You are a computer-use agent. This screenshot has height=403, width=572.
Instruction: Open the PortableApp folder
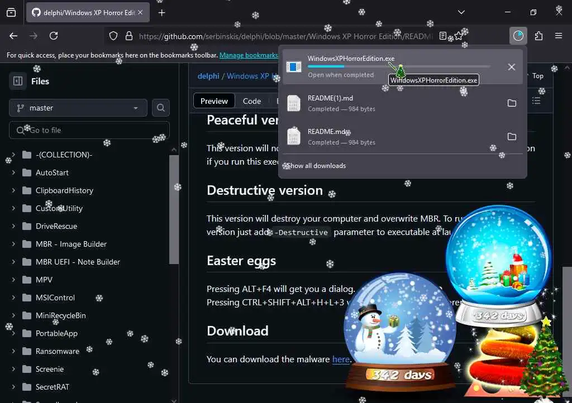[56, 333]
